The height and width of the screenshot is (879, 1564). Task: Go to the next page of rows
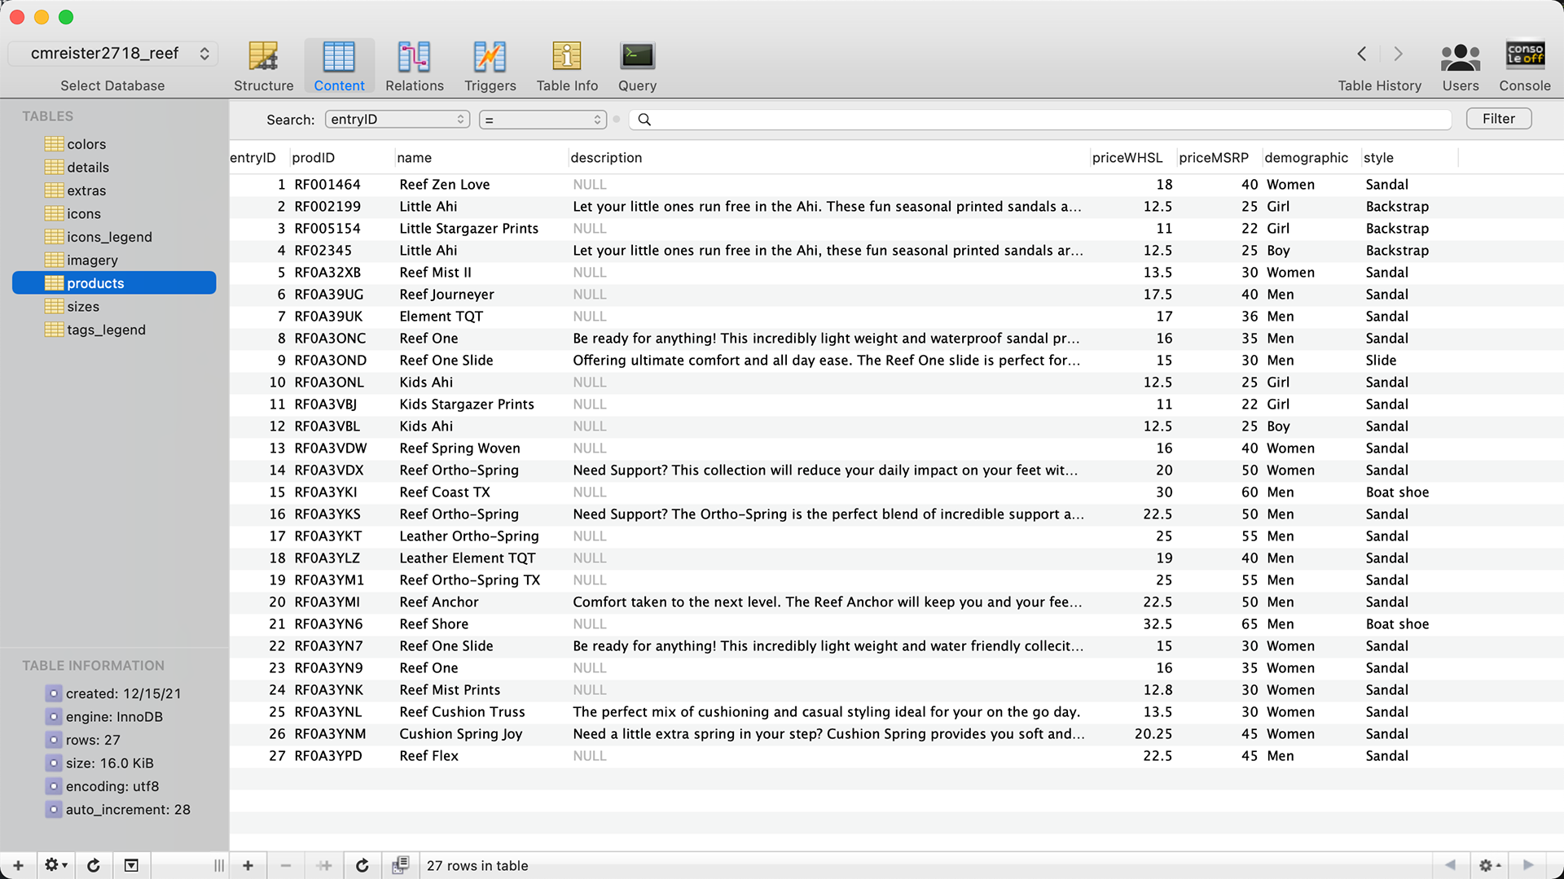click(1528, 865)
